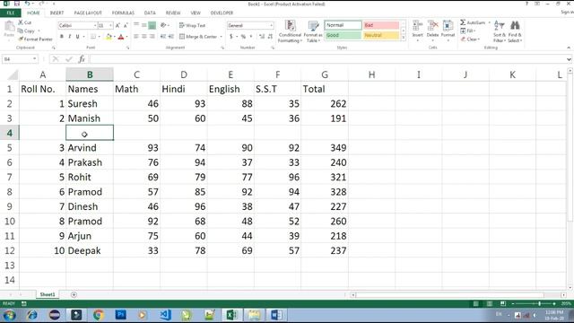Click Increase Decimal icon

pyautogui.click(x=262, y=37)
